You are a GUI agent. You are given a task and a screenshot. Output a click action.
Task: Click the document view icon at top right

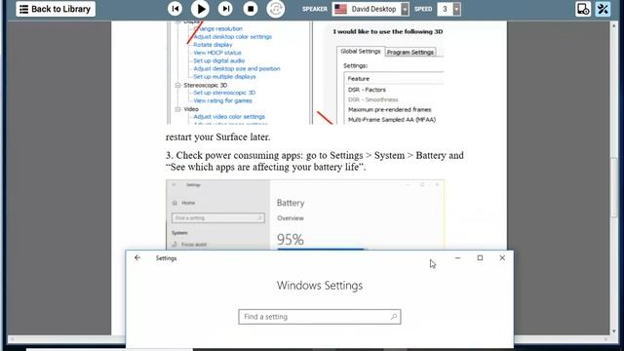583,9
